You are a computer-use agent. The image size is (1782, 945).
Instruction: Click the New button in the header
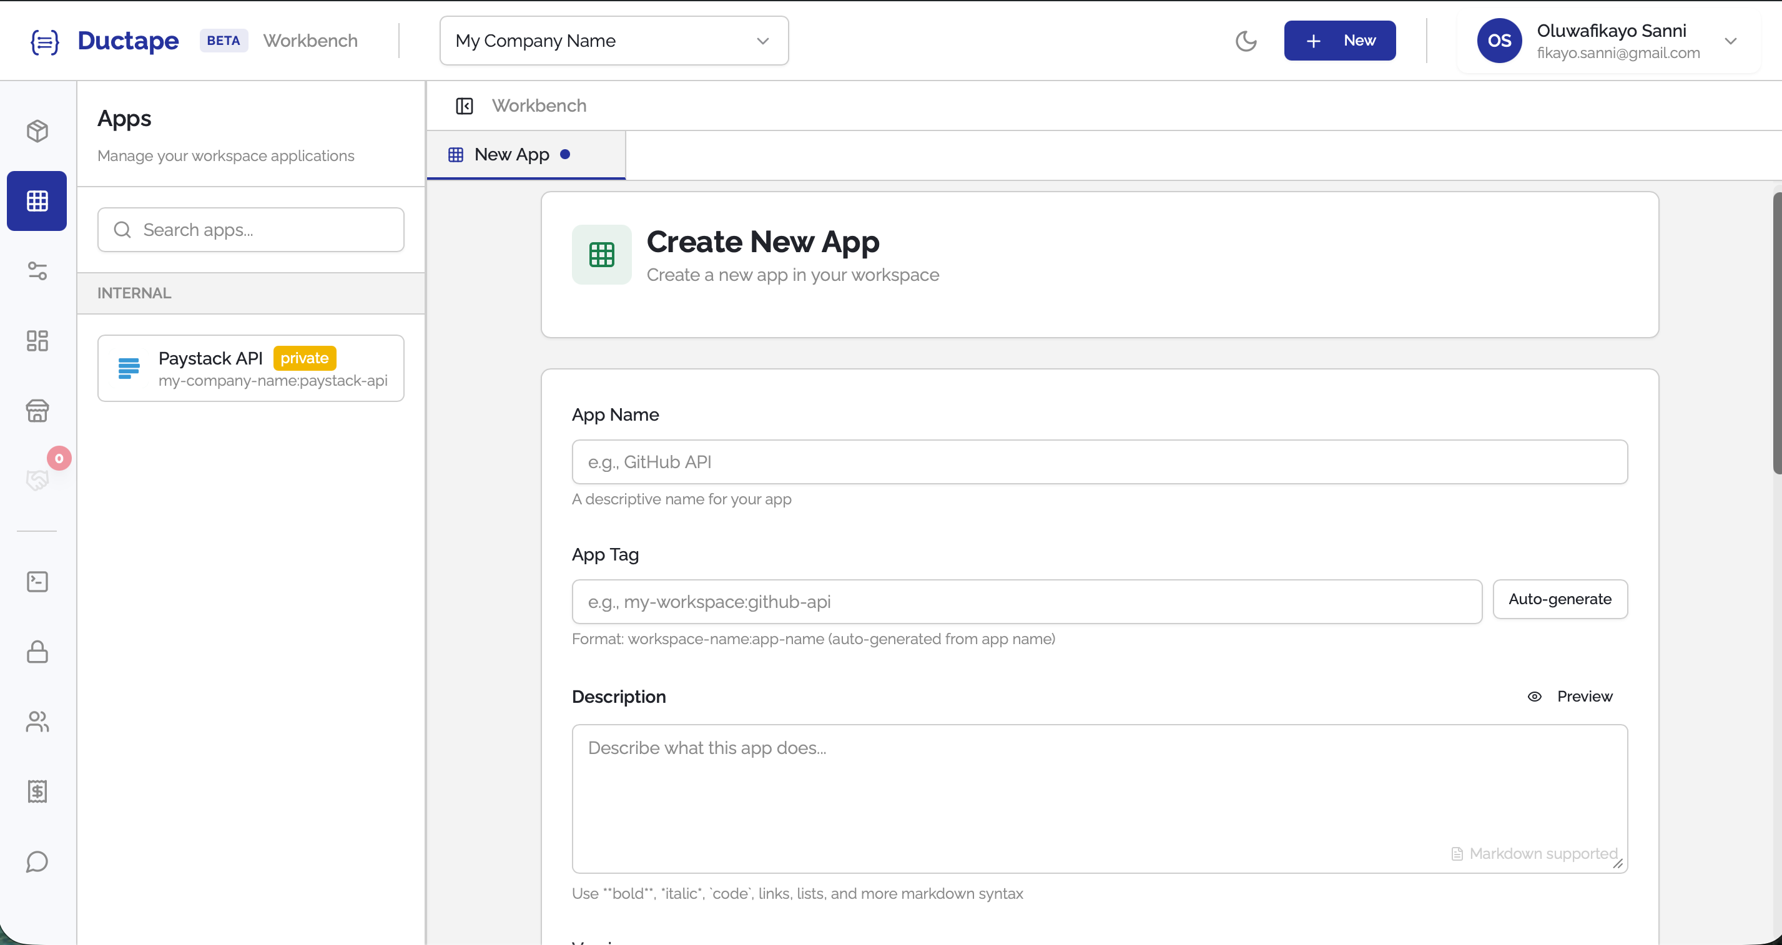point(1339,40)
